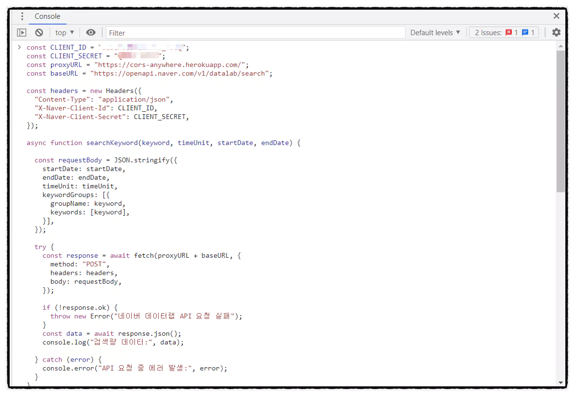Click the vertical scrollbar thumb
The width and height of the screenshot is (575, 396).
tap(561, 121)
